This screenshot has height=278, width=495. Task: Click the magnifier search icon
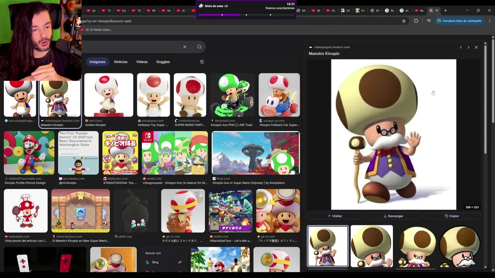199,47
